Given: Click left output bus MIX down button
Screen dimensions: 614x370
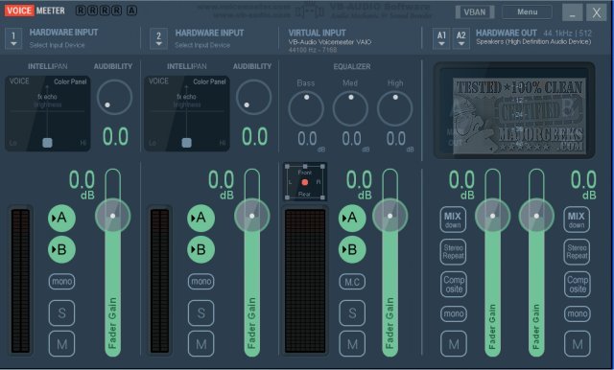Looking at the screenshot, I should 453,220.
